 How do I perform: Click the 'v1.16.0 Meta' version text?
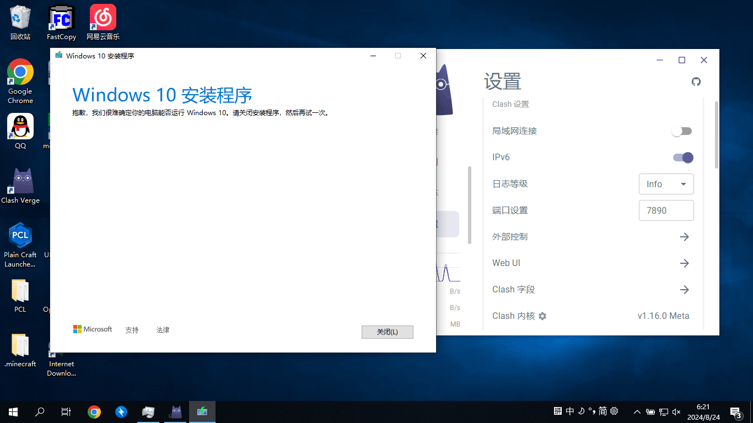pos(663,316)
